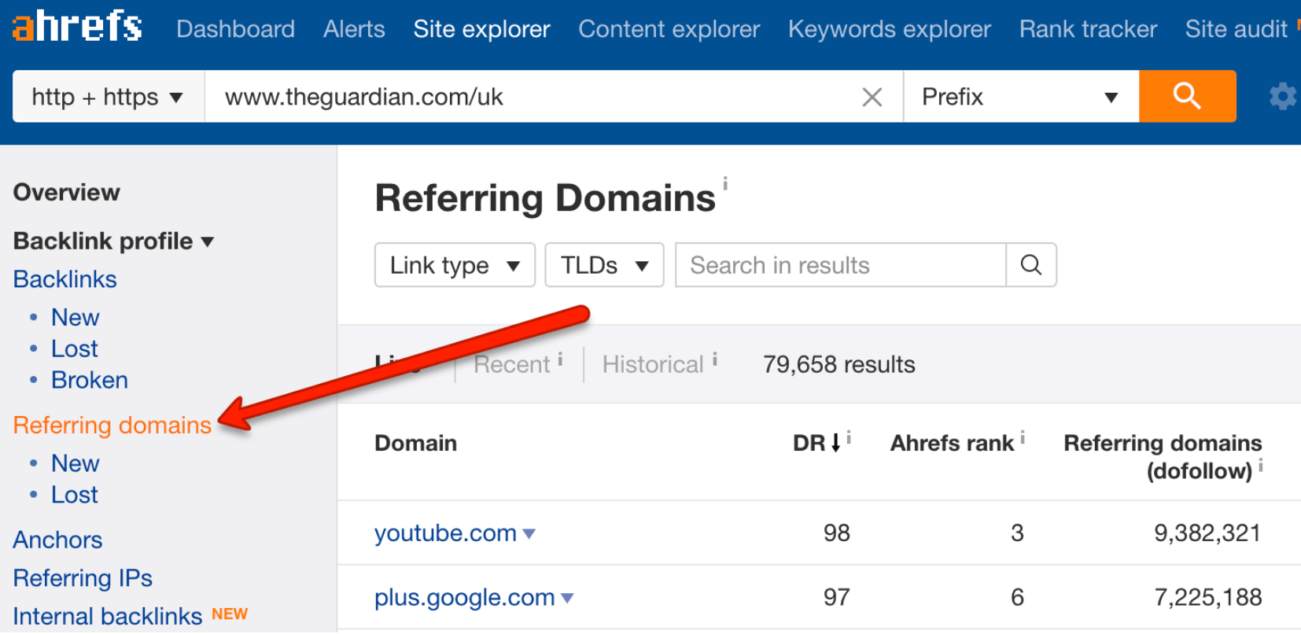This screenshot has width=1301, height=634.
Task: Click the Ahrefs rank column header
Action: [x=952, y=443]
